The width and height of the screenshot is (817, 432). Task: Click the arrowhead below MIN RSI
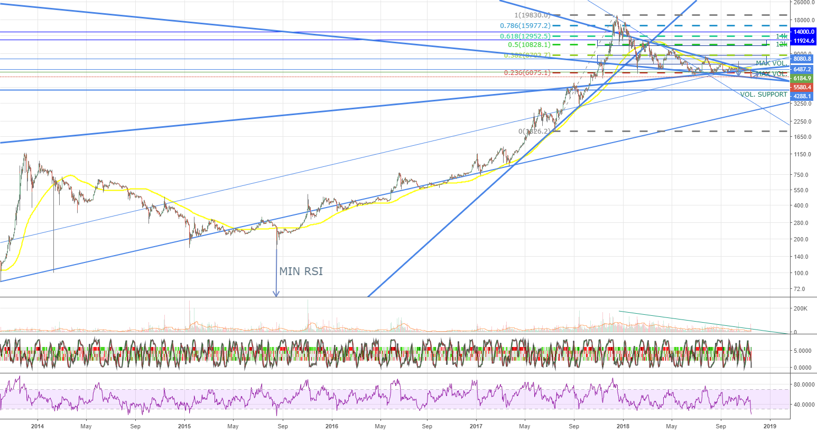click(x=276, y=293)
